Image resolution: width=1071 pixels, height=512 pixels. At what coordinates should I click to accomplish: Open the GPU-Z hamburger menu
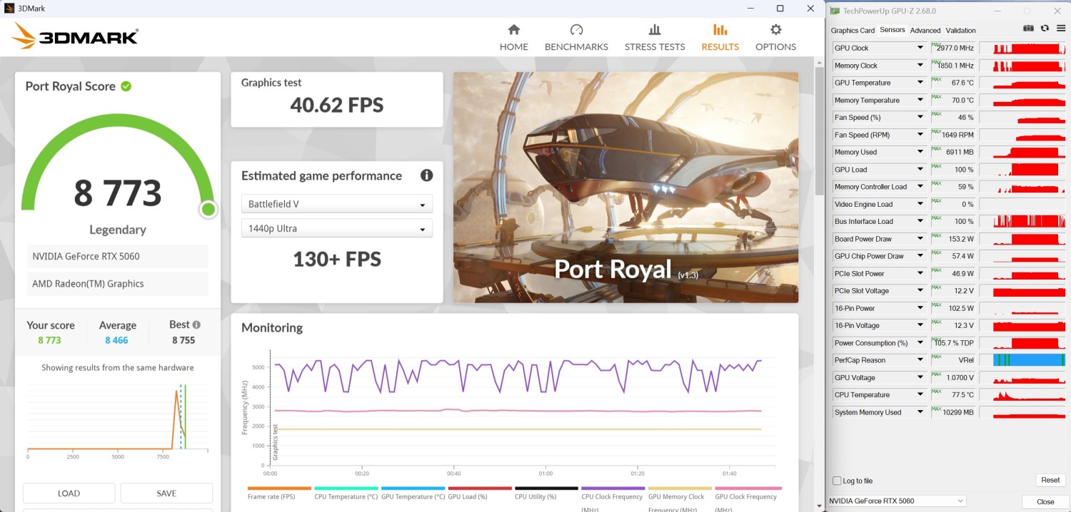coord(1060,29)
